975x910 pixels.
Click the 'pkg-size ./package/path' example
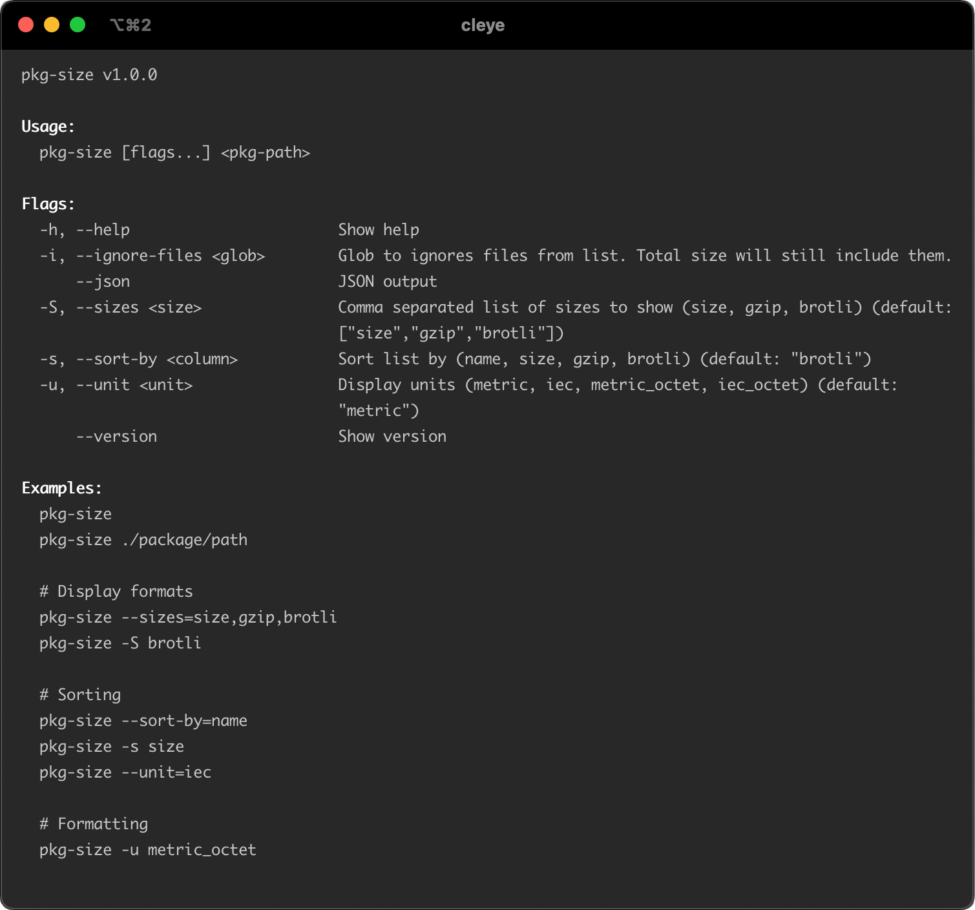tap(143, 540)
